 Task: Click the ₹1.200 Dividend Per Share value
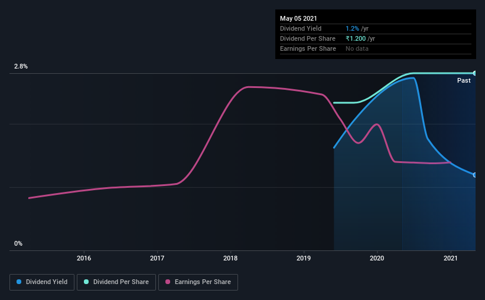[356, 38]
